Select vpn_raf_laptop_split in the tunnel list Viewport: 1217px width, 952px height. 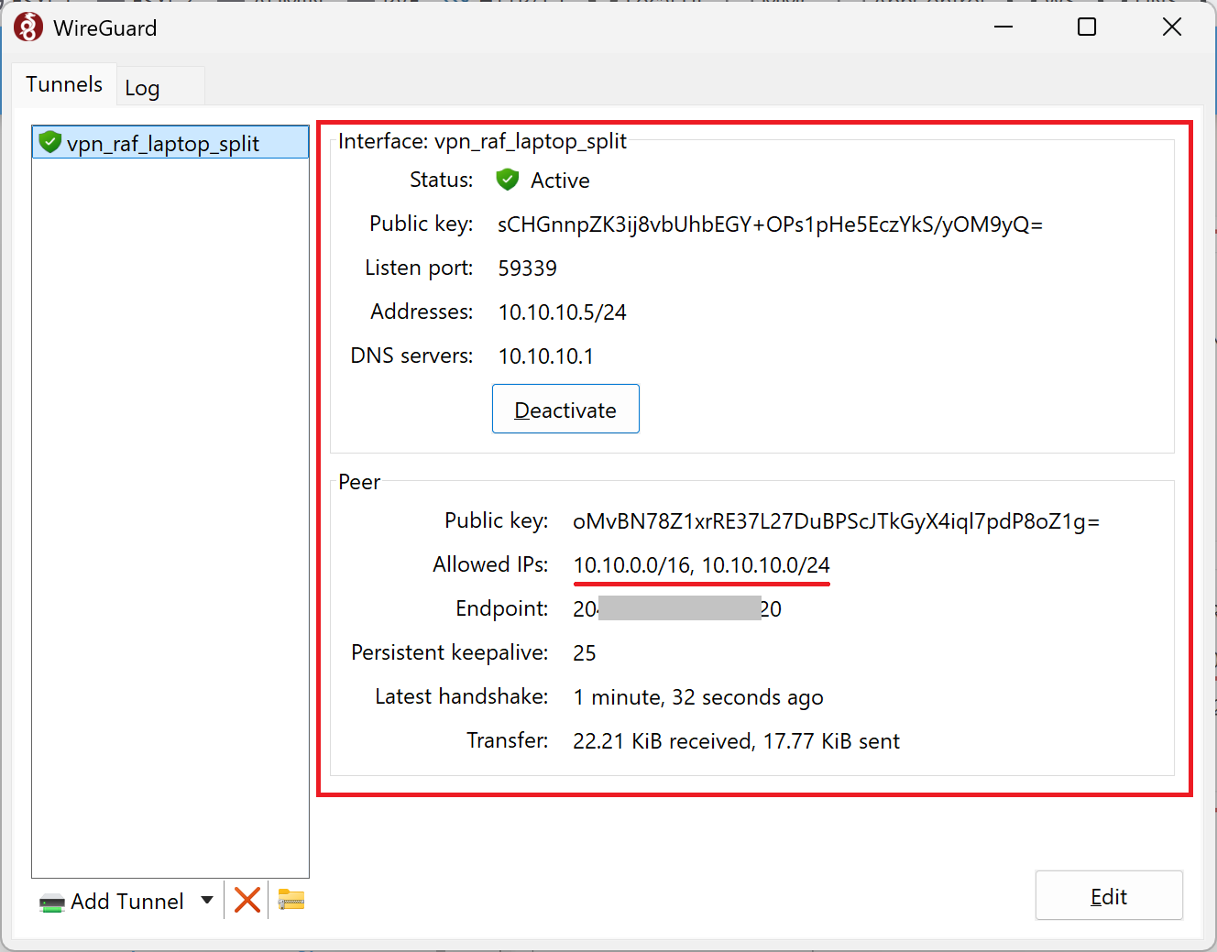pyautogui.click(x=170, y=142)
